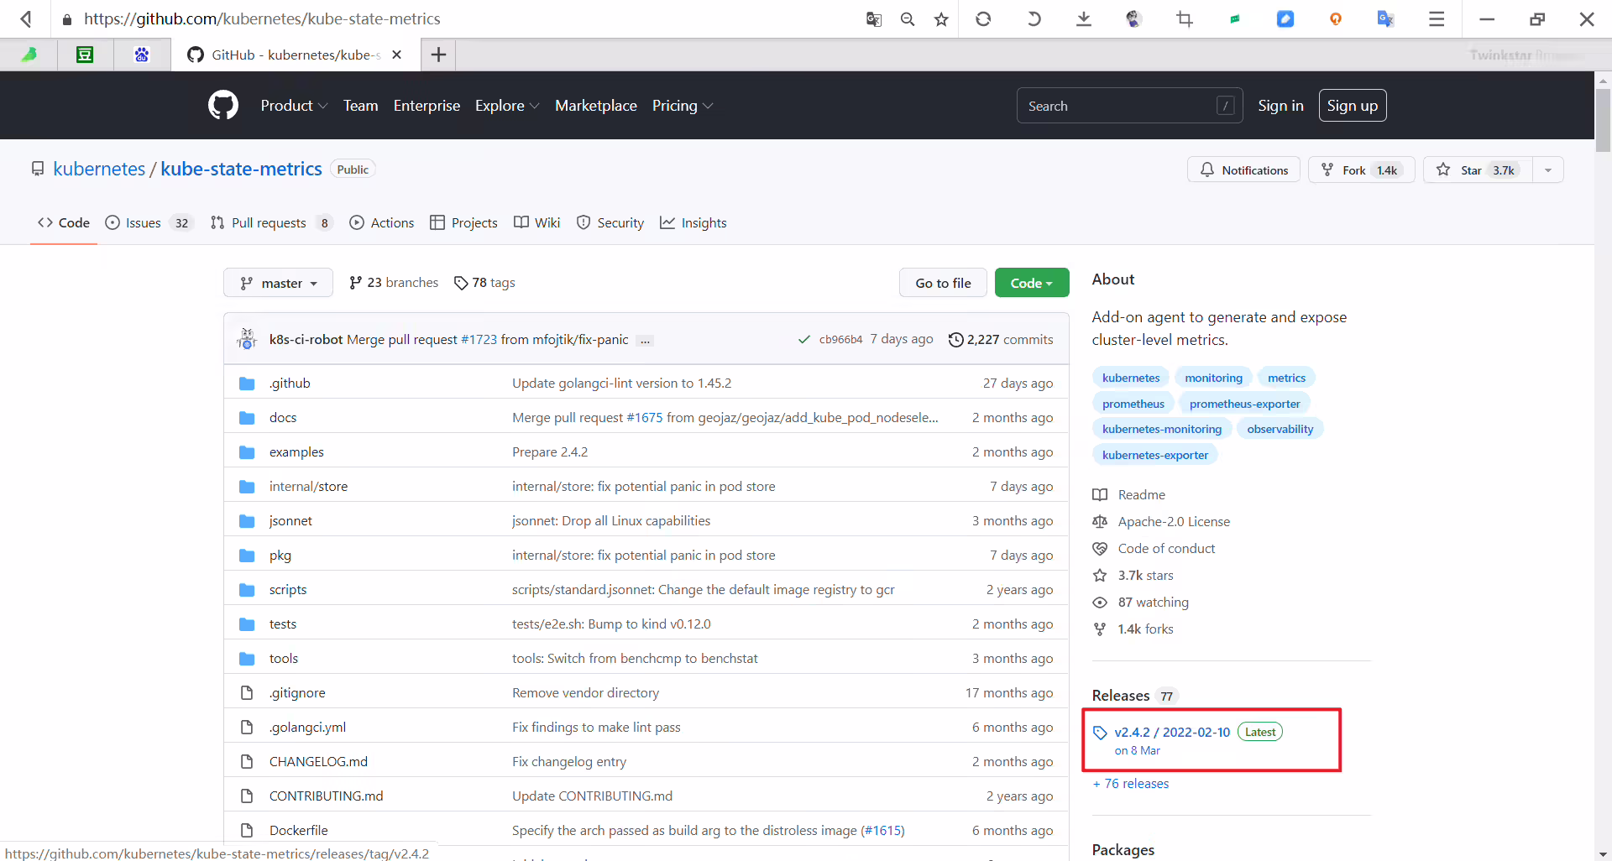
Task: Click the Google Translate extension icon
Action: click(x=1386, y=18)
